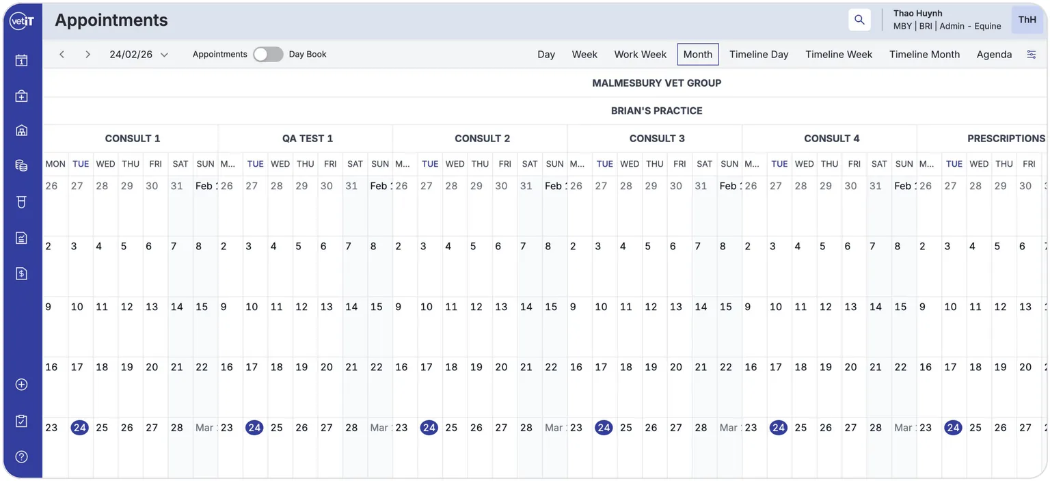Screen dimensions: 1050x481
Task: Select highlighted day 24 under QA TEST 1
Action: [254, 428]
